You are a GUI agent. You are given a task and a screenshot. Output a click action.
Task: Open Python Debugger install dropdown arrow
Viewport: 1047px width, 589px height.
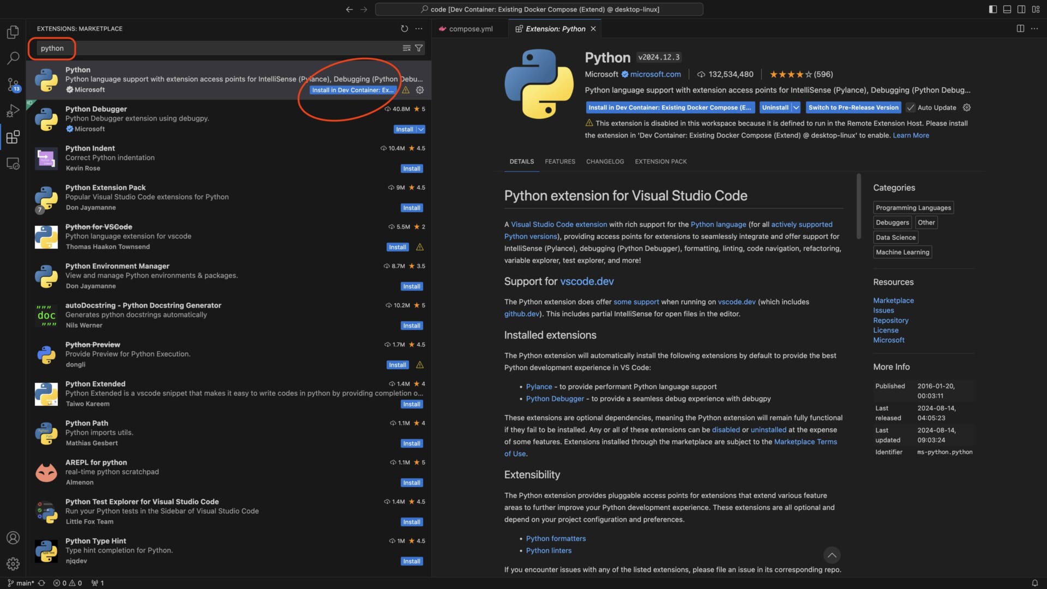point(421,129)
